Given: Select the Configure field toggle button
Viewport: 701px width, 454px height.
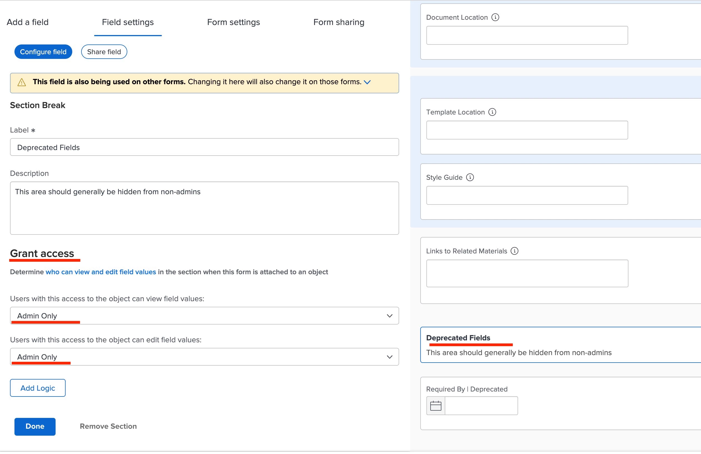Looking at the screenshot, I should [x=43, y=52].
